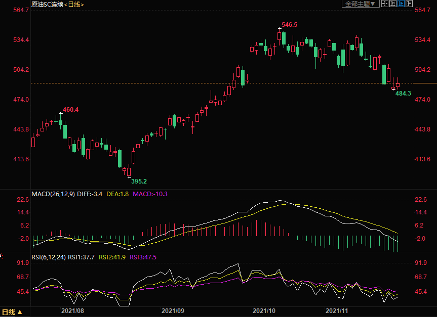Click the 原油SC连续 chart title
The width and height of the screenshot is (437, 317).
coord(47,5)
